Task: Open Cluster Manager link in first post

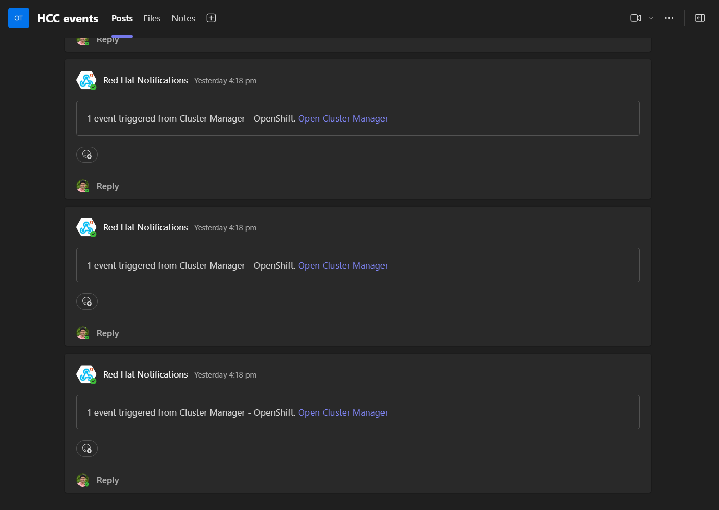Action: point(343,118)
